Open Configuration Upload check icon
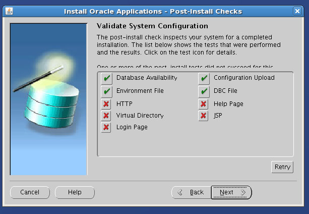The image size is (309, 214). click(x=204, y=78)
